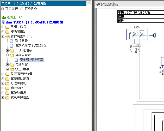Expand the 驾驶员信息 tree node
Image resolution: width=164 pixels, height=131 pixels.
point(3,93)
